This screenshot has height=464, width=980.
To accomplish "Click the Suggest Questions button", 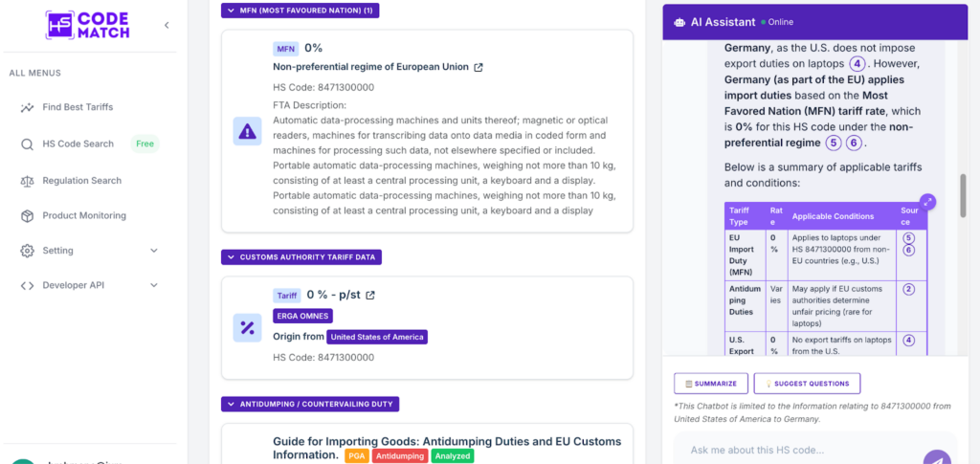I will [807, 384].
